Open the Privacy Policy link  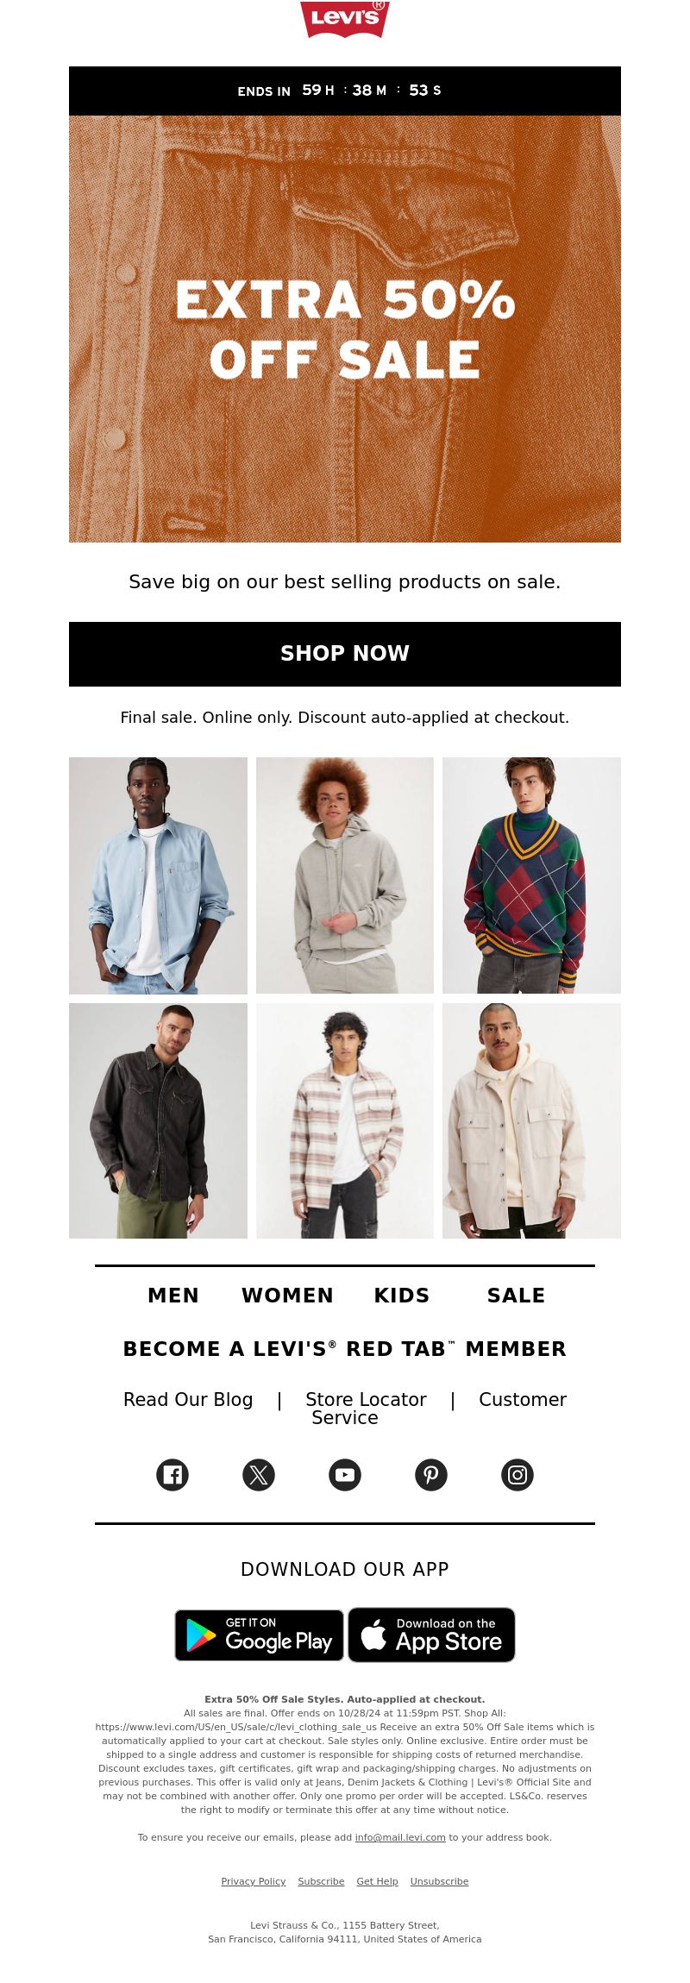[254, 1881]
